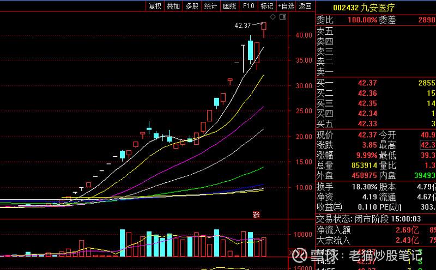This screenshot has height=270, width=436.
Task: Click the 最低 label
Action: [x=387, y=155]
